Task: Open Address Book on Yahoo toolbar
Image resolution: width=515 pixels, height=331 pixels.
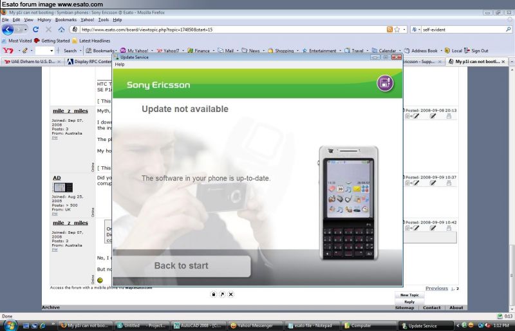Action: tap(421, 51)
